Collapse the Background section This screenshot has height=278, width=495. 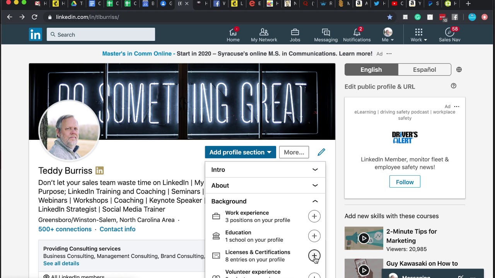315,201
